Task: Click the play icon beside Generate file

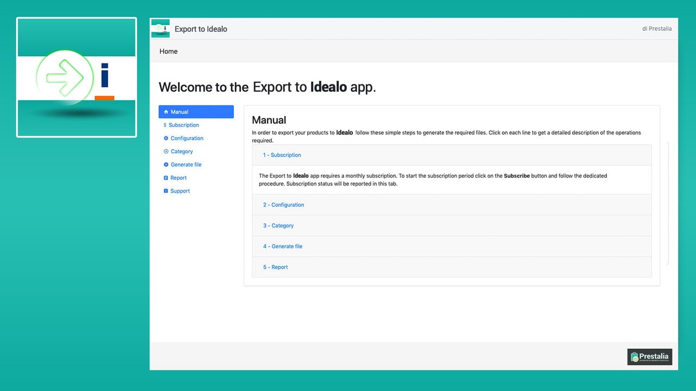Action: (166, 165)
